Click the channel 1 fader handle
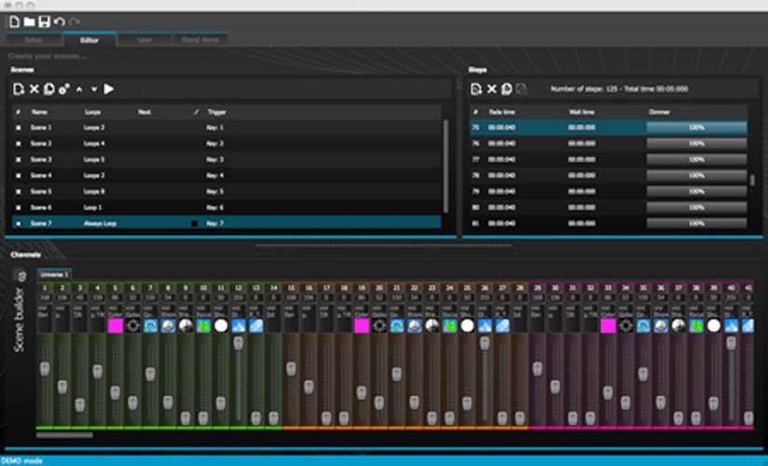 [45, 369]
